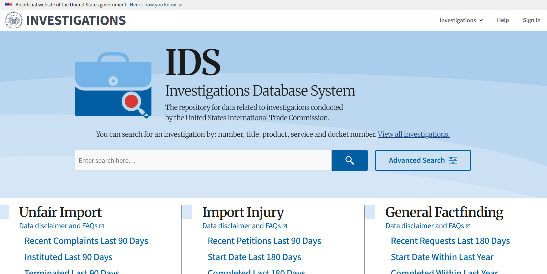Click the Import Injury heading
The image size is (547, 274).
pyautogui.click(x=243, y=212)
